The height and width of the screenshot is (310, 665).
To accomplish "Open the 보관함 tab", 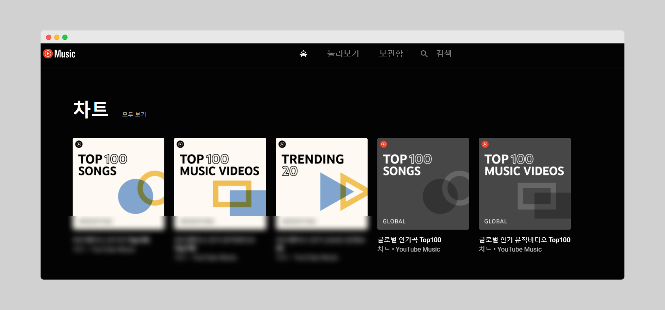I will [391, 54].
